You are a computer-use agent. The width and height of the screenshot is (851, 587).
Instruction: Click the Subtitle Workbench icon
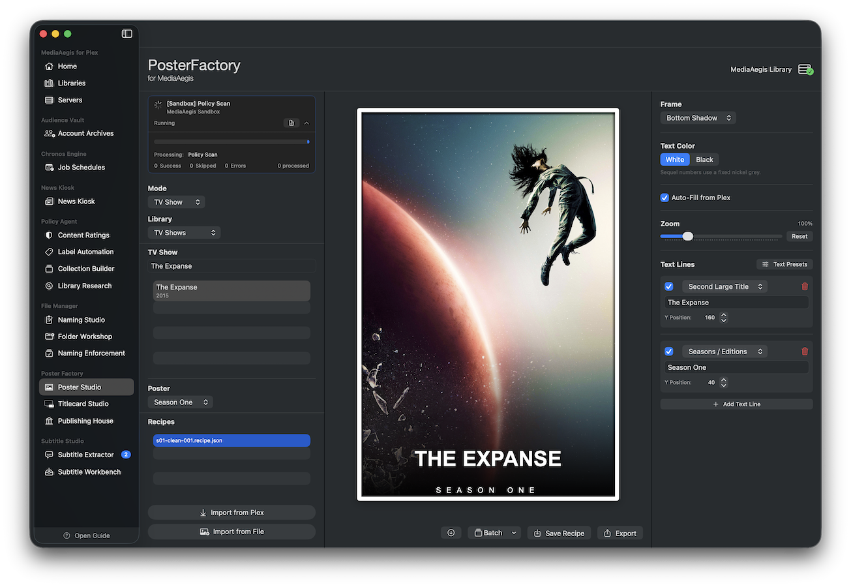[x=49, y=472]
